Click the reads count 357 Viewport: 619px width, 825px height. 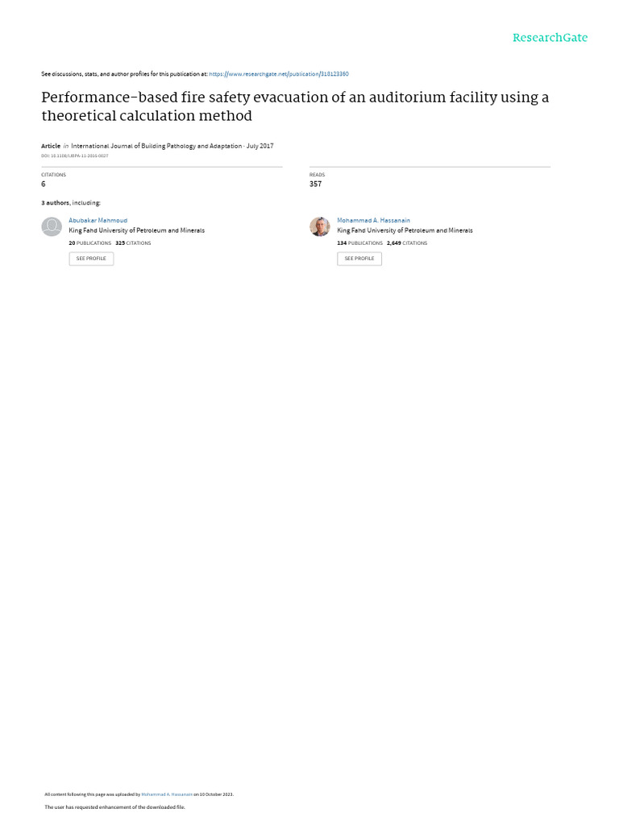click(315, 184)
